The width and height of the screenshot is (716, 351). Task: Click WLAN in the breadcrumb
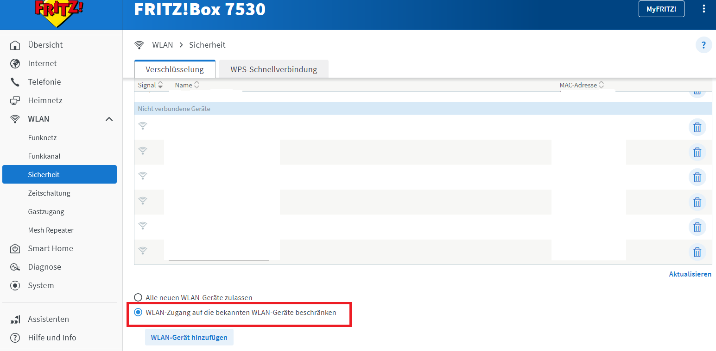(x=163, y=45)
